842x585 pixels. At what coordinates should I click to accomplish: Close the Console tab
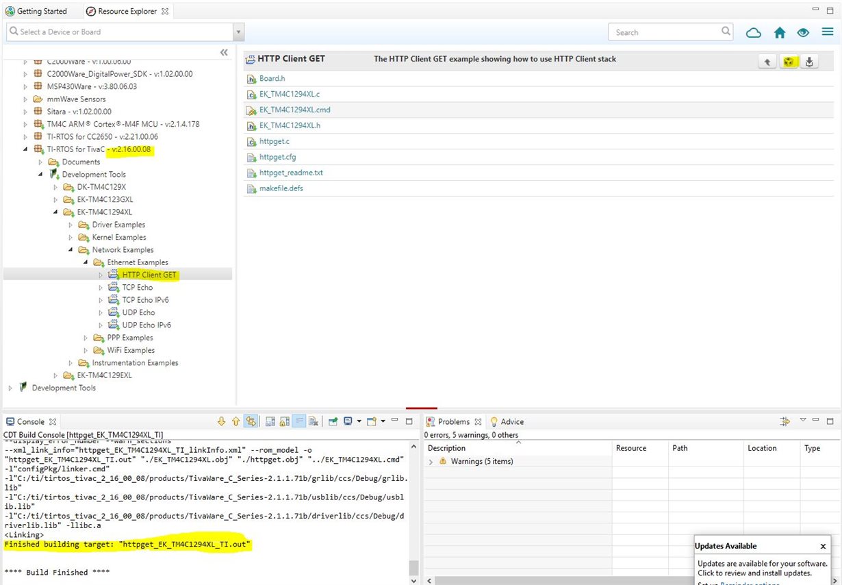coord(53,421)
